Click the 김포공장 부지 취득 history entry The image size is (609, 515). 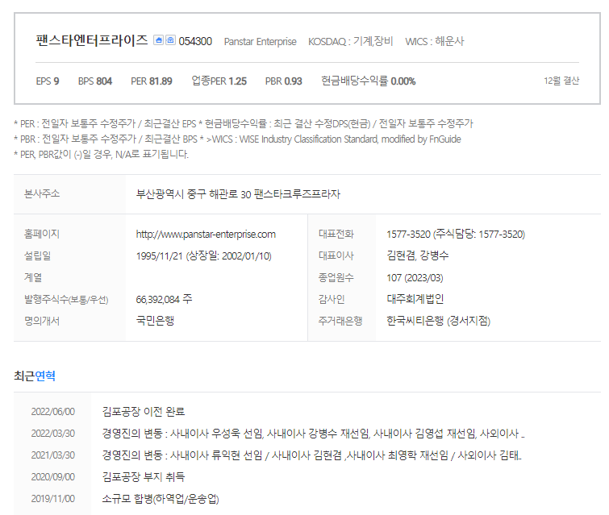point(144,477)
